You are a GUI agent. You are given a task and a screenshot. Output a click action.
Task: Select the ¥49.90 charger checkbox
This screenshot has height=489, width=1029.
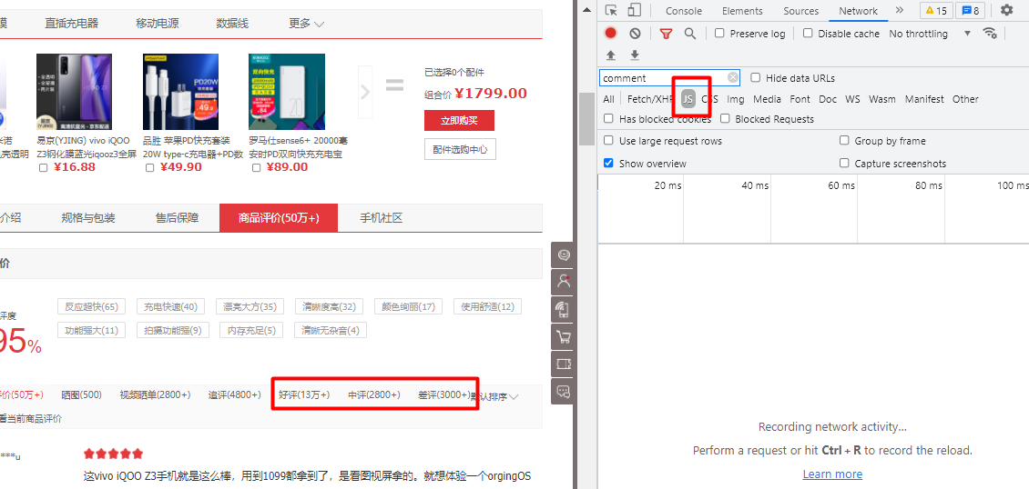pos(149,167)
